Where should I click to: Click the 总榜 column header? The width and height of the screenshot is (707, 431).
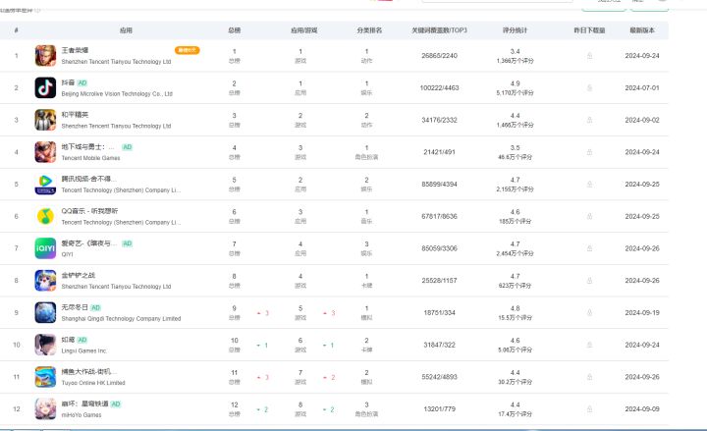[x=234, y=30]
